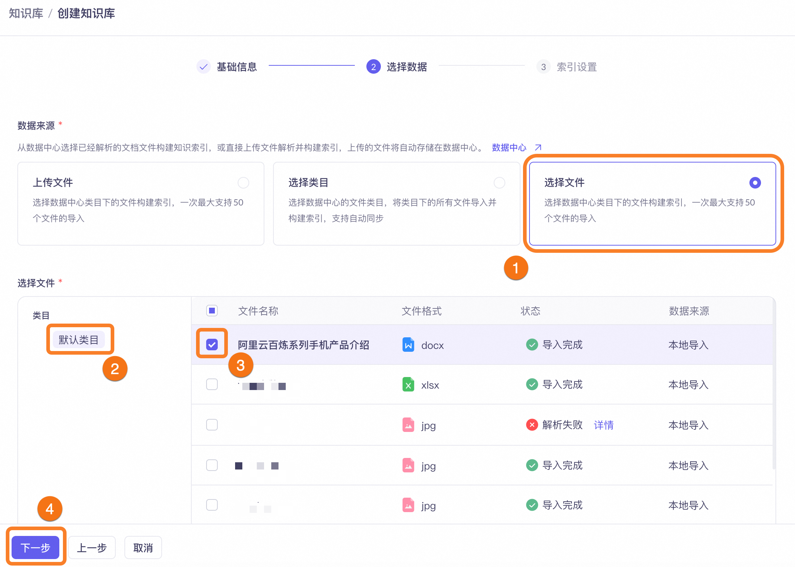Viewport: 795px width, 567px height.
Task: Select the 默认类目 category
Action: coord(78,339)
